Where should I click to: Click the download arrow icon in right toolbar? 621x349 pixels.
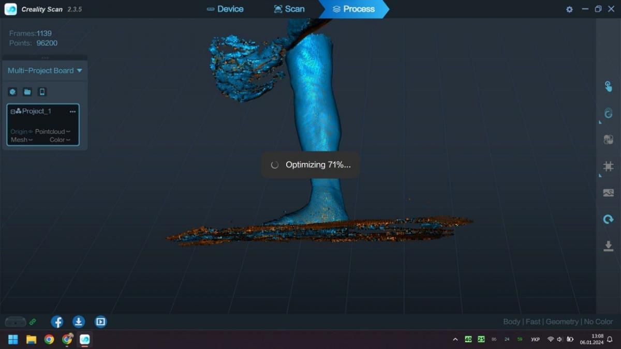coord(609,247)
